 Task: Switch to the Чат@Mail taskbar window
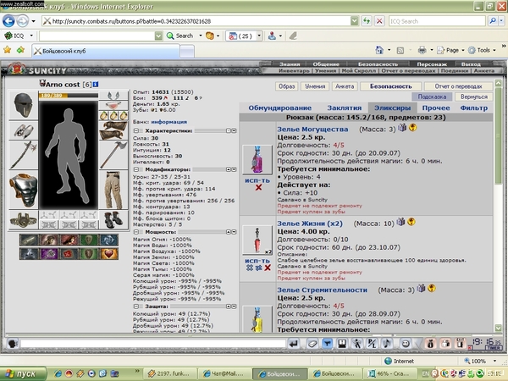[x=224, y=373]
